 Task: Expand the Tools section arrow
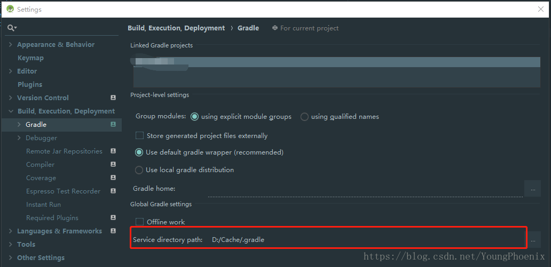point(11,245)
